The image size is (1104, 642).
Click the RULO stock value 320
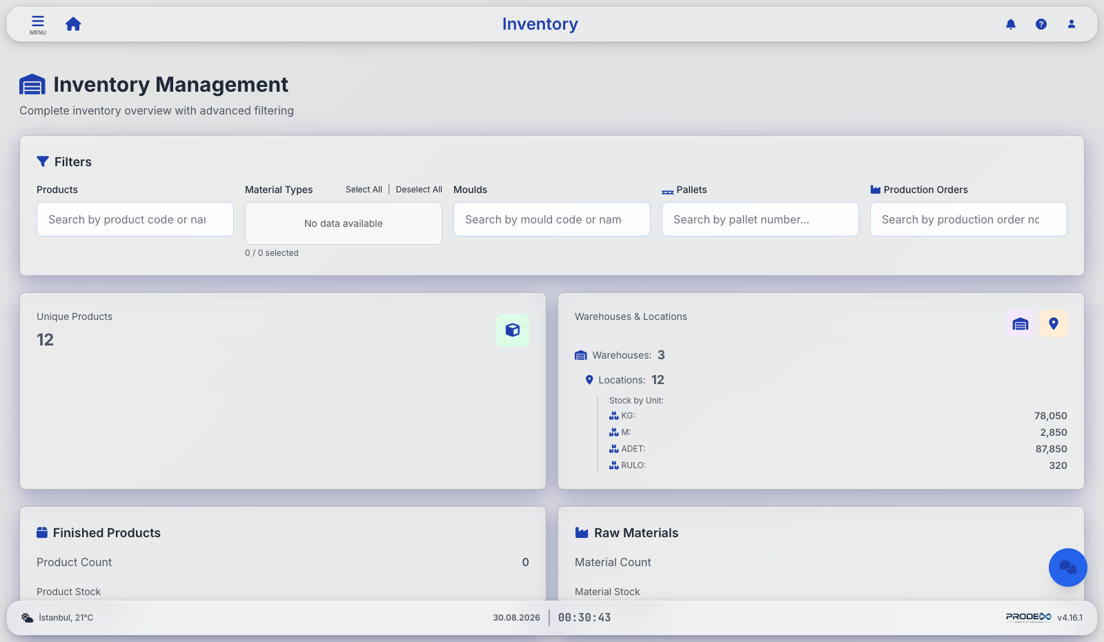click(x=1058, y=465)
